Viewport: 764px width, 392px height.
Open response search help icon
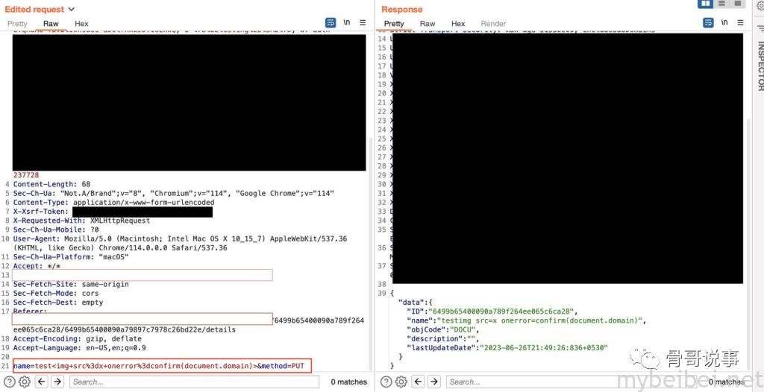pyautogui.click(x=386, y=382)
